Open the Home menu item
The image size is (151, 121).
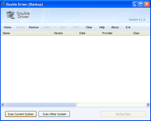pyautogui.click(x=7, y=27)
